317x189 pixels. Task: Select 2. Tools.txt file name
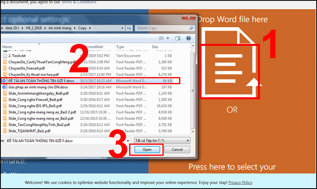pyautogui.click(x=17, y=55)
